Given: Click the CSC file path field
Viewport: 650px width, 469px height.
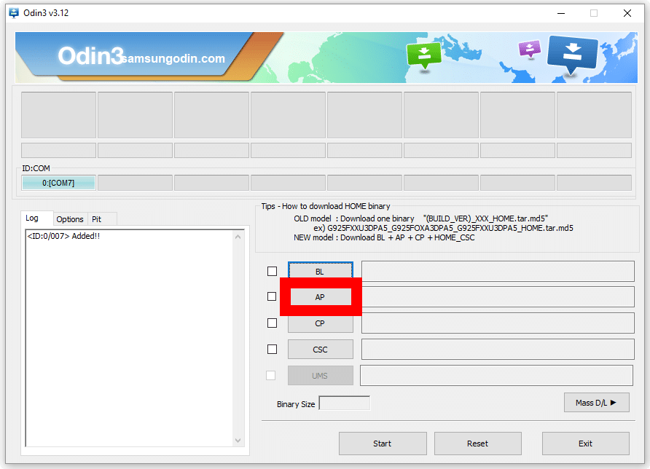Looking at the screenshot, I should 498,350.
